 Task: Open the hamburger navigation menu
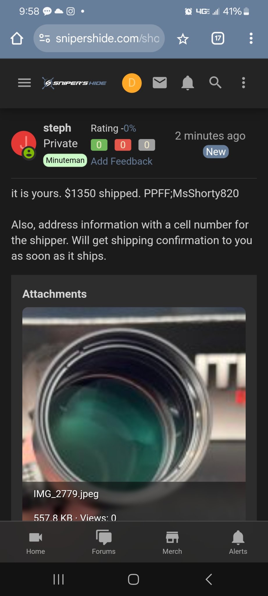24,83
